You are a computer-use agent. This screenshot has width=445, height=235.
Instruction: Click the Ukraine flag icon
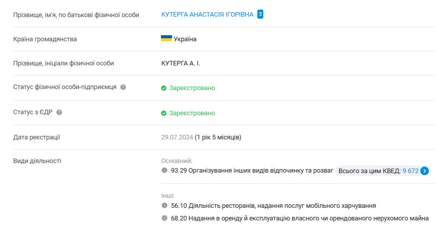166,39
